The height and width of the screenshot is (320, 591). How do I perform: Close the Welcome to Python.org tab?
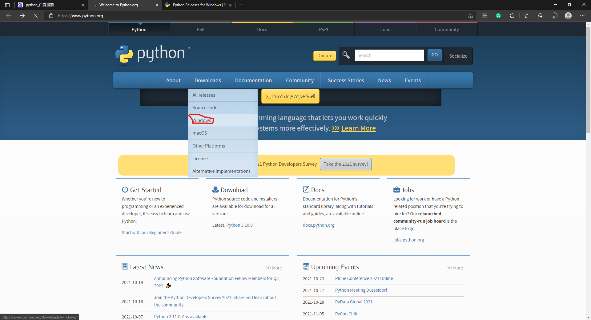click(x=157, y=5)
